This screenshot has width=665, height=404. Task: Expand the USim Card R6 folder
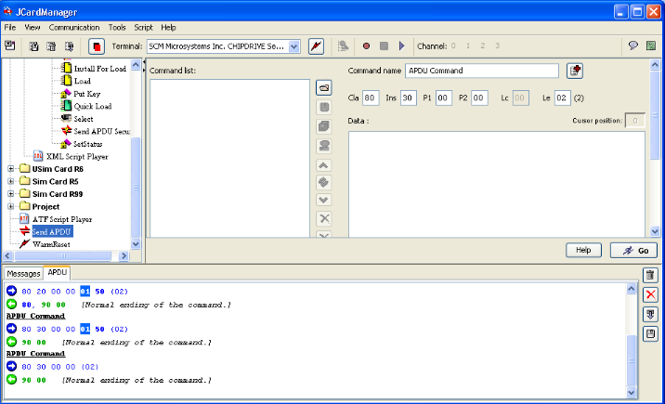pos(11,169)
